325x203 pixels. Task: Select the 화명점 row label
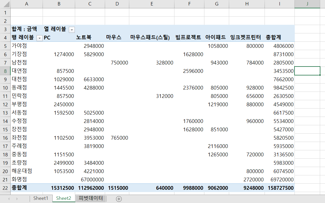click(x=26, y=180)
